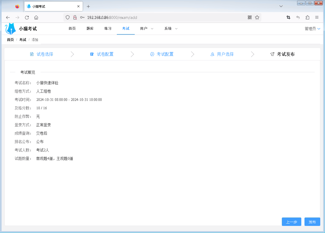Screen dimensions: 325x233
Task: Click the screenshot crop icon in the toolbar
Action: tap(288, 17)
